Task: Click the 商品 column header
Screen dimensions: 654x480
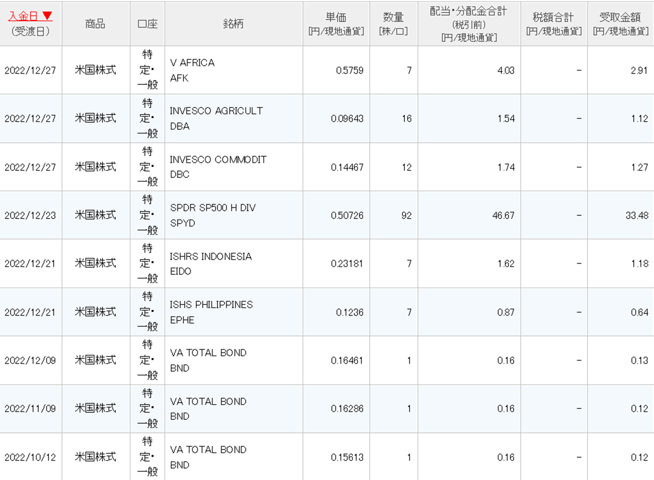Action: coord(95,24)
